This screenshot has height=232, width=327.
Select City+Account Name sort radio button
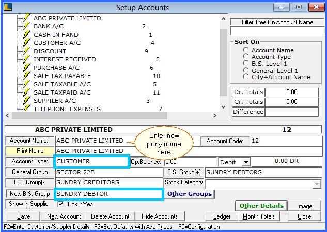(x=246, y=77)
